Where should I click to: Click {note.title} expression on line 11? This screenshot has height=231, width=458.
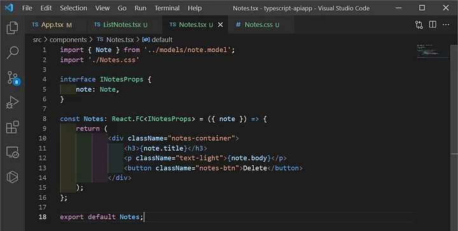163,148
